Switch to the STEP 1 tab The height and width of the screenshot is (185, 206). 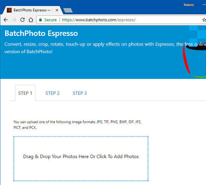(x=25, y=93)
